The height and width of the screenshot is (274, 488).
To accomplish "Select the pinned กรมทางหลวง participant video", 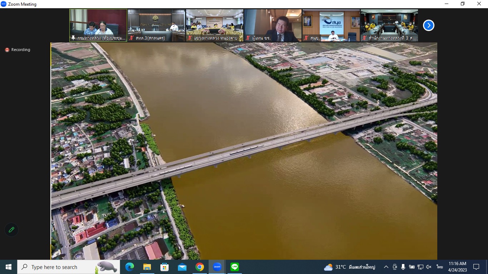I will (x=98, y=23).
